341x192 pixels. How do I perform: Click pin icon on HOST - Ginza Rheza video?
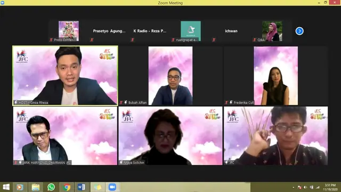pyautogui.click(x=16, y=102)
